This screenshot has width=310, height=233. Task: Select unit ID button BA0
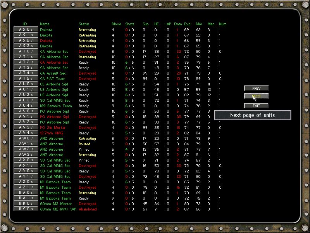click(26, 193)
